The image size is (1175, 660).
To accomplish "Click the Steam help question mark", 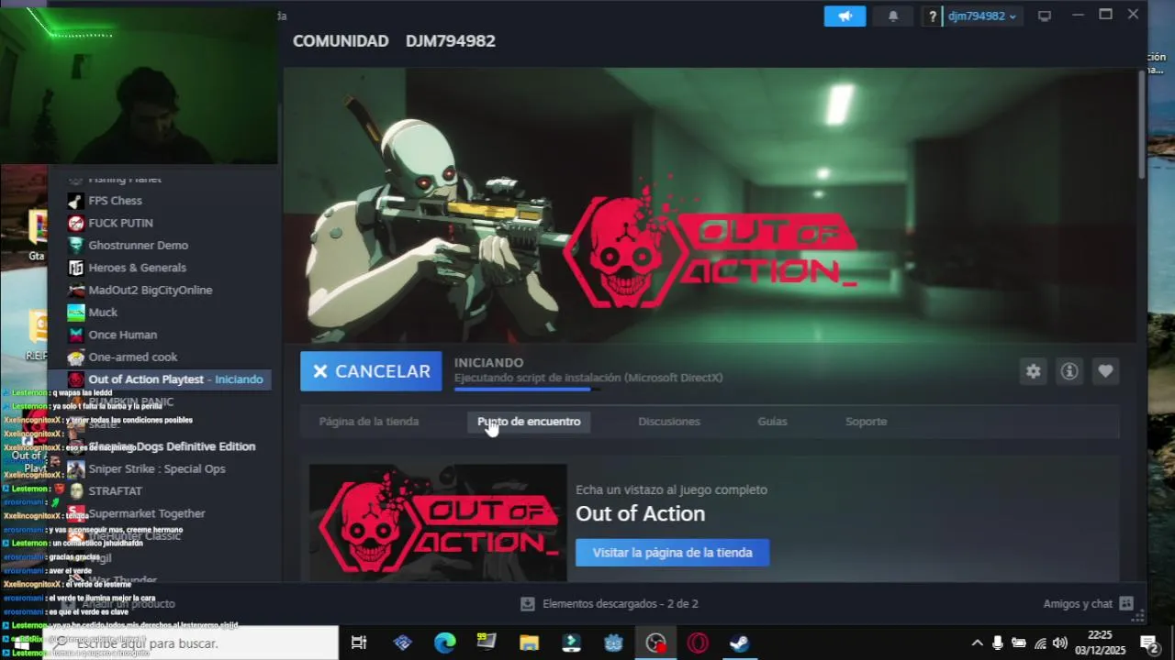I will pos(933,16).
